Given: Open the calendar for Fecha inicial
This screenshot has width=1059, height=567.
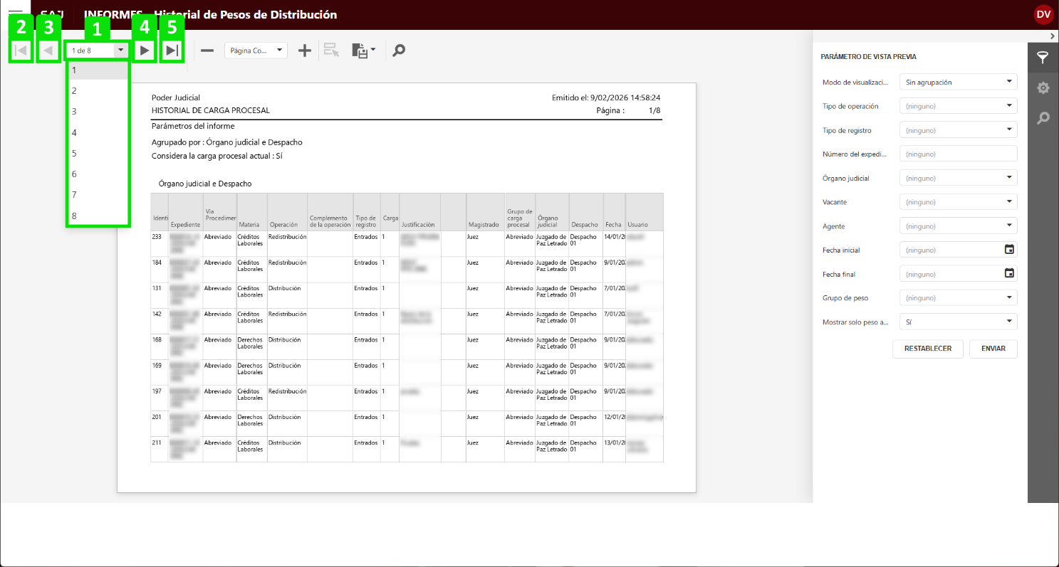Looking at the screenshot, I should 1008,250.
